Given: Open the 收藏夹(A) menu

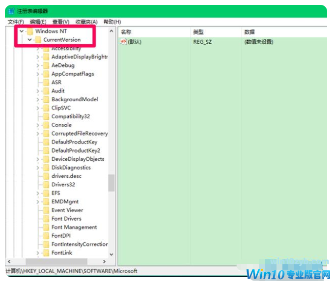Looking at the screenshot, I should pyautogui.click(x=86, y=22).
